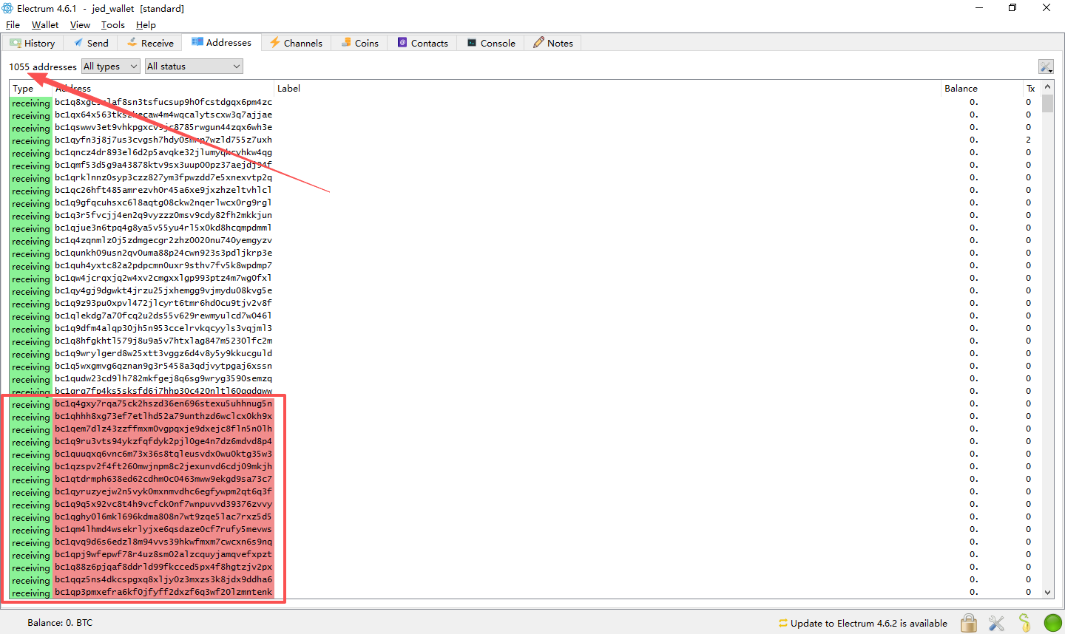
Task: Click the vertical scrollbar thumb
Action: point(1047,103)
